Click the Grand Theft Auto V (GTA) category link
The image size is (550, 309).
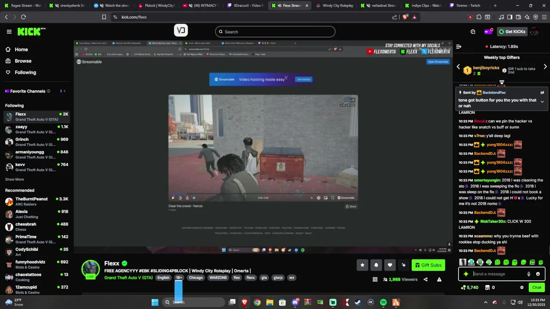(x=128, y=278)
